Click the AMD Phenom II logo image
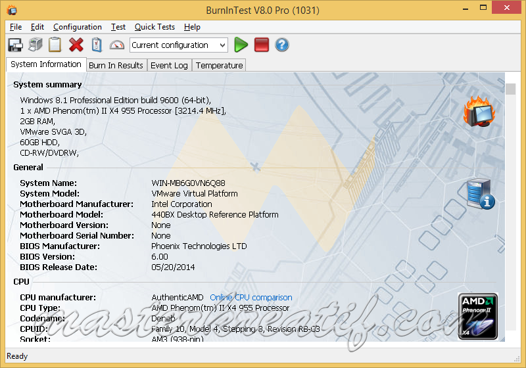Image resolution: width=526 pixels, height=368 pixels. (478, 316)
